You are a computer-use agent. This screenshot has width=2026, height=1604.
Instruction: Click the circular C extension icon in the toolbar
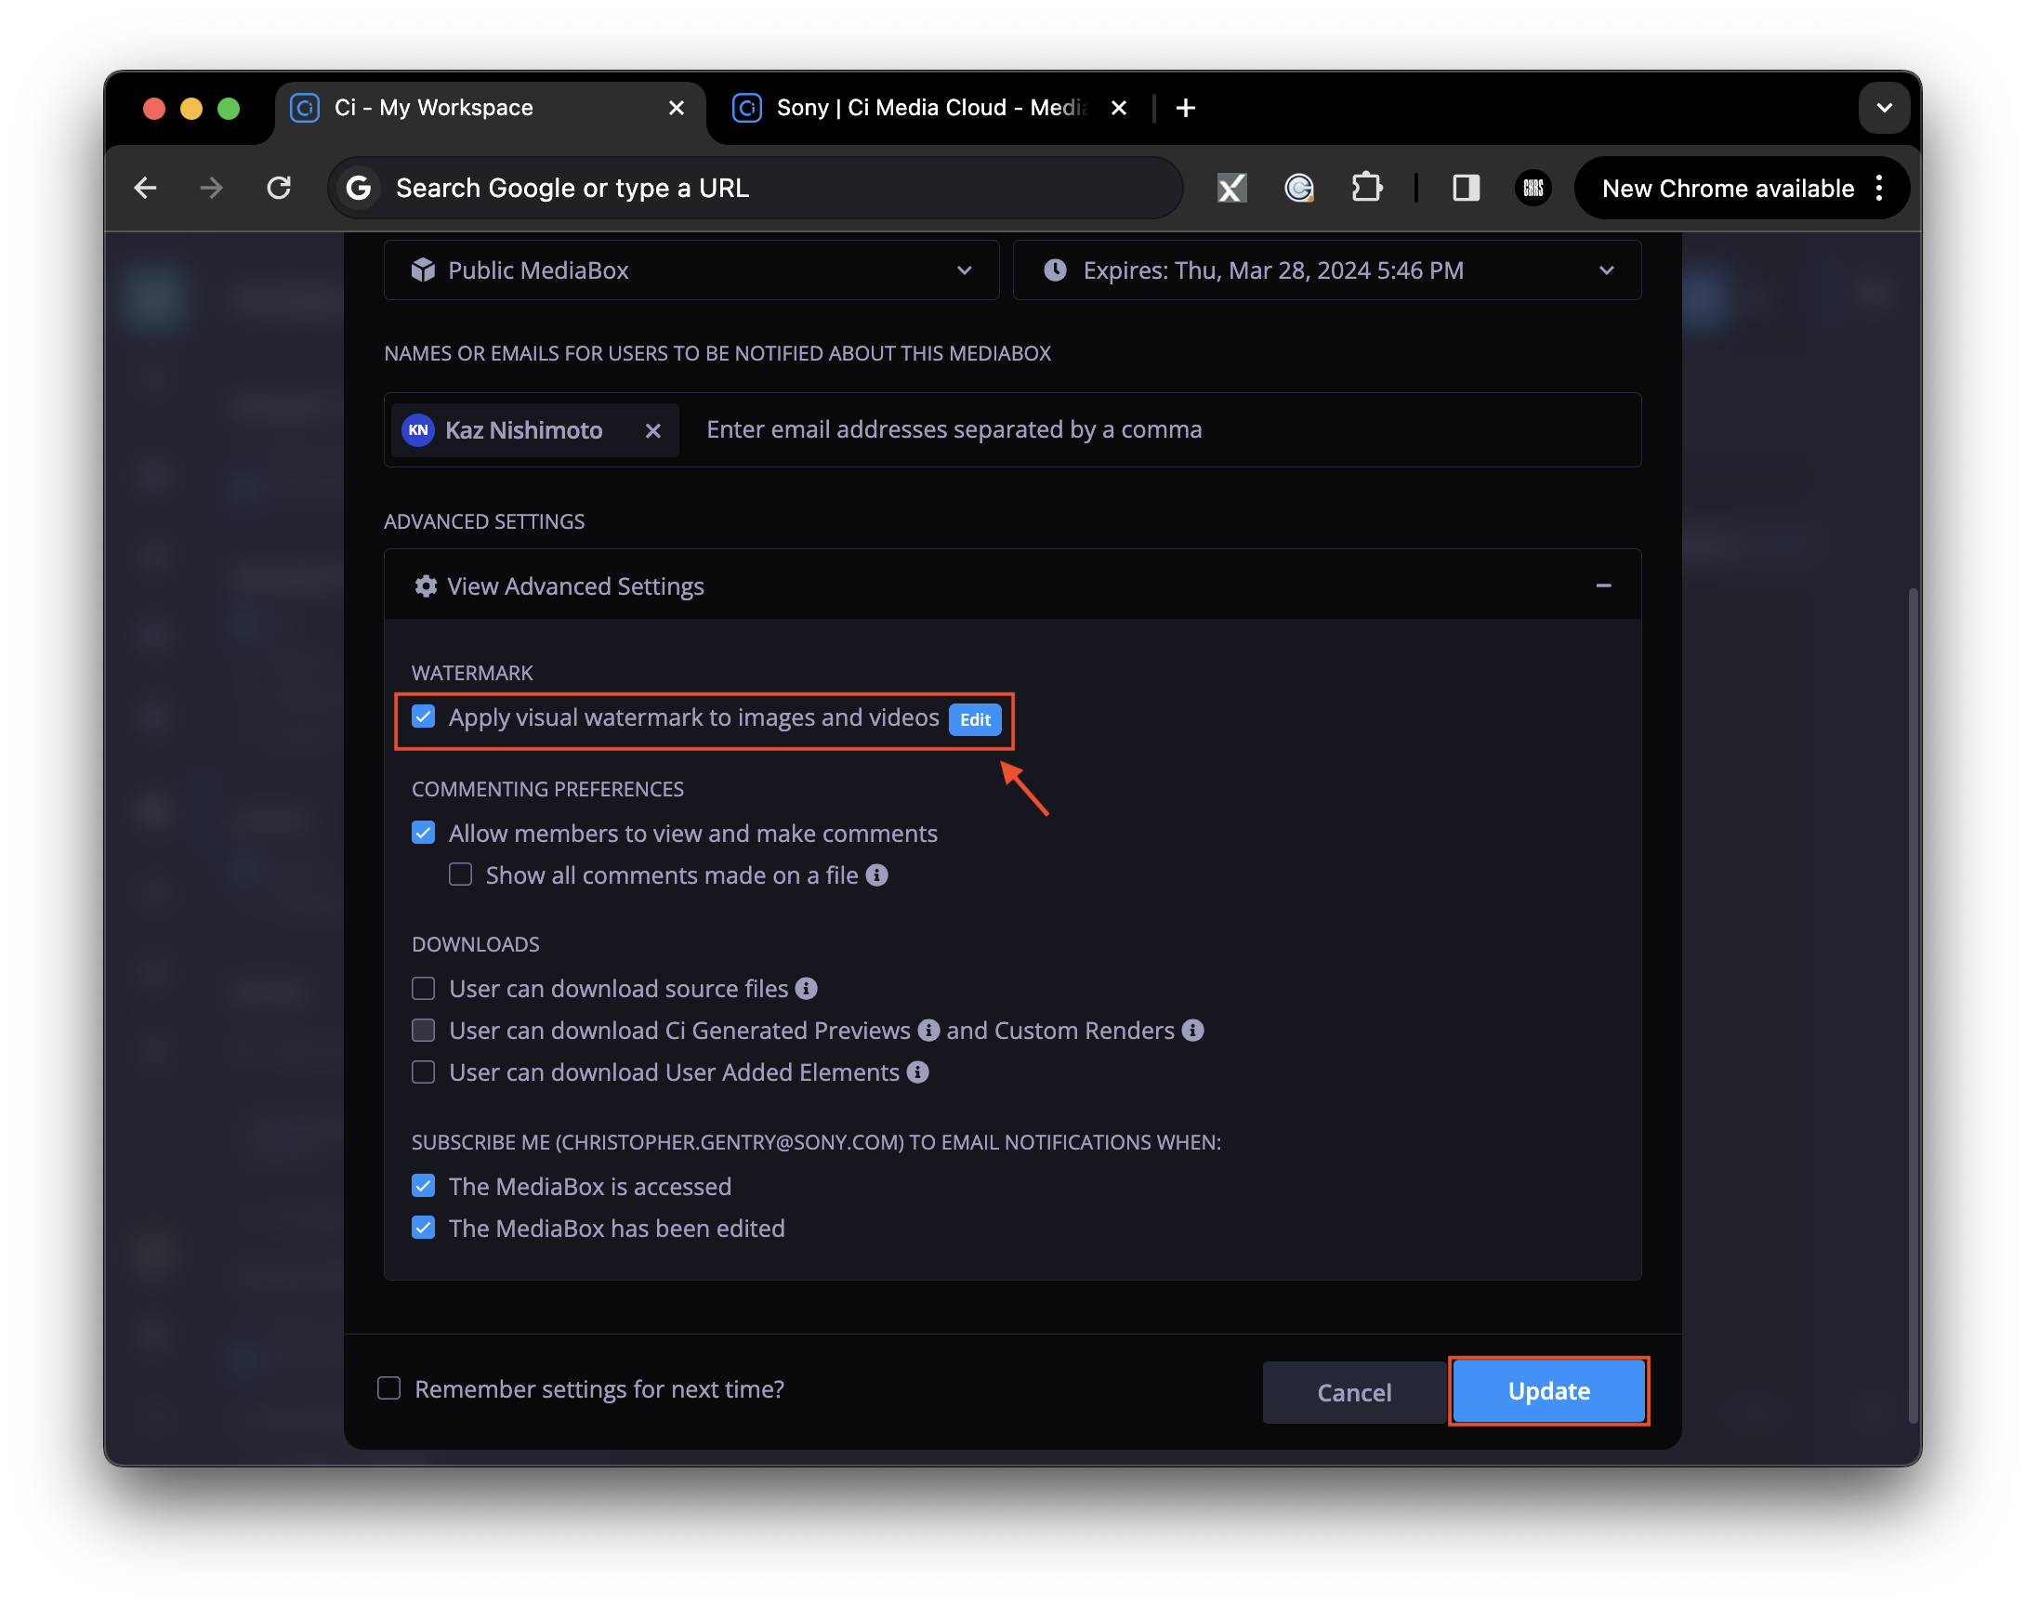click(1299, 188)
